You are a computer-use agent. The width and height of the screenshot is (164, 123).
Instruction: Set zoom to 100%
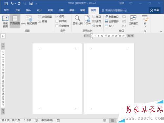coord(87,20)
